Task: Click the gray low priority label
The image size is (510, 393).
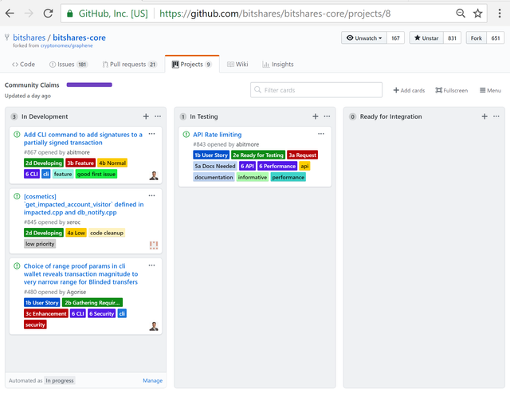Action: [x=40, y=244]
